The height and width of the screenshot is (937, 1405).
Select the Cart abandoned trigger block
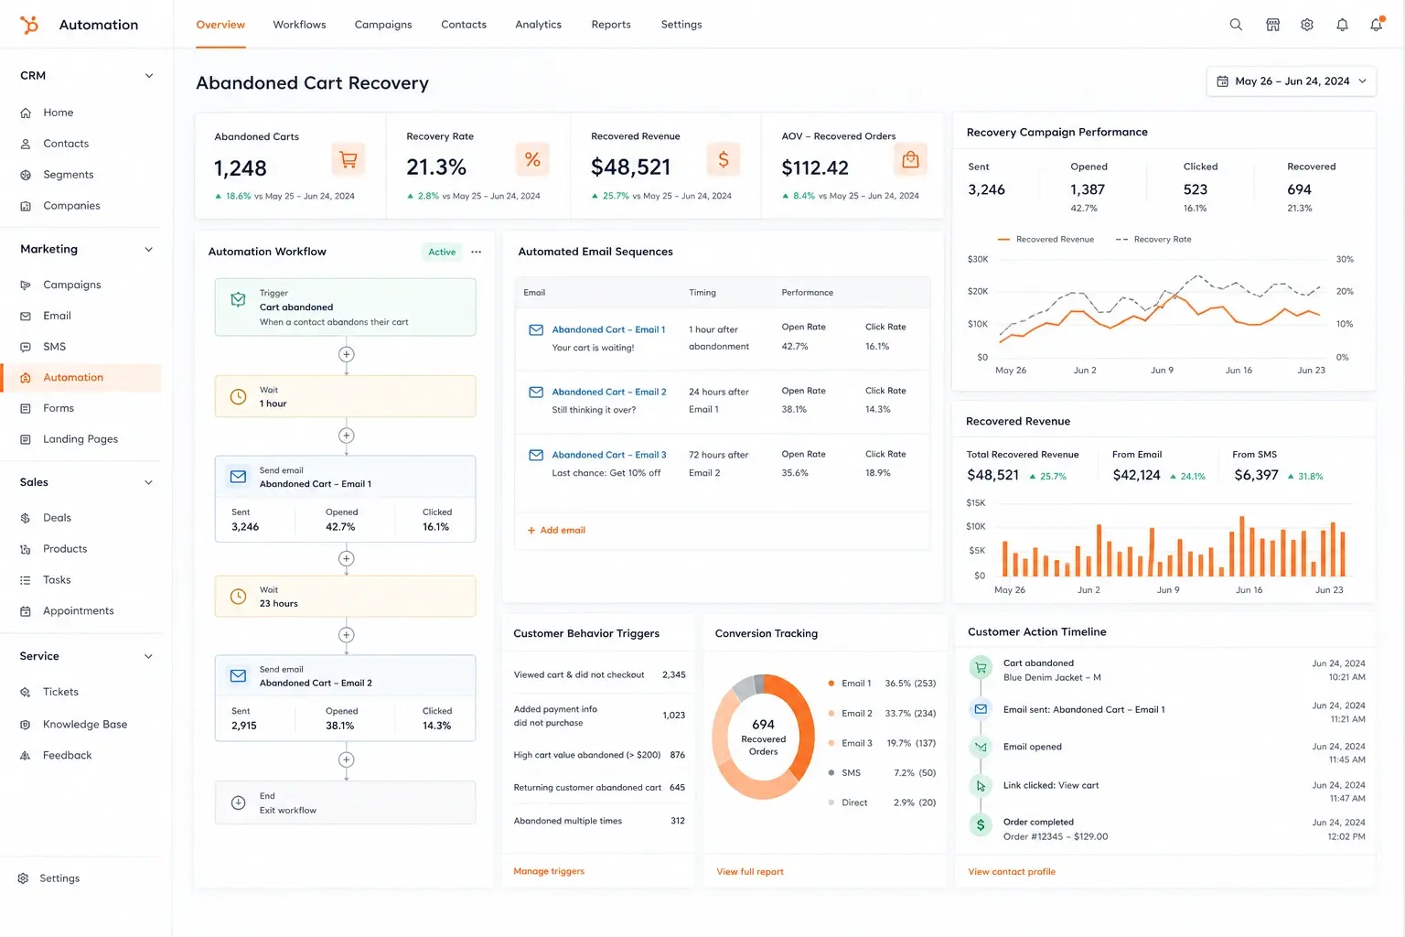pyautogui.click(x=346, y=307)
